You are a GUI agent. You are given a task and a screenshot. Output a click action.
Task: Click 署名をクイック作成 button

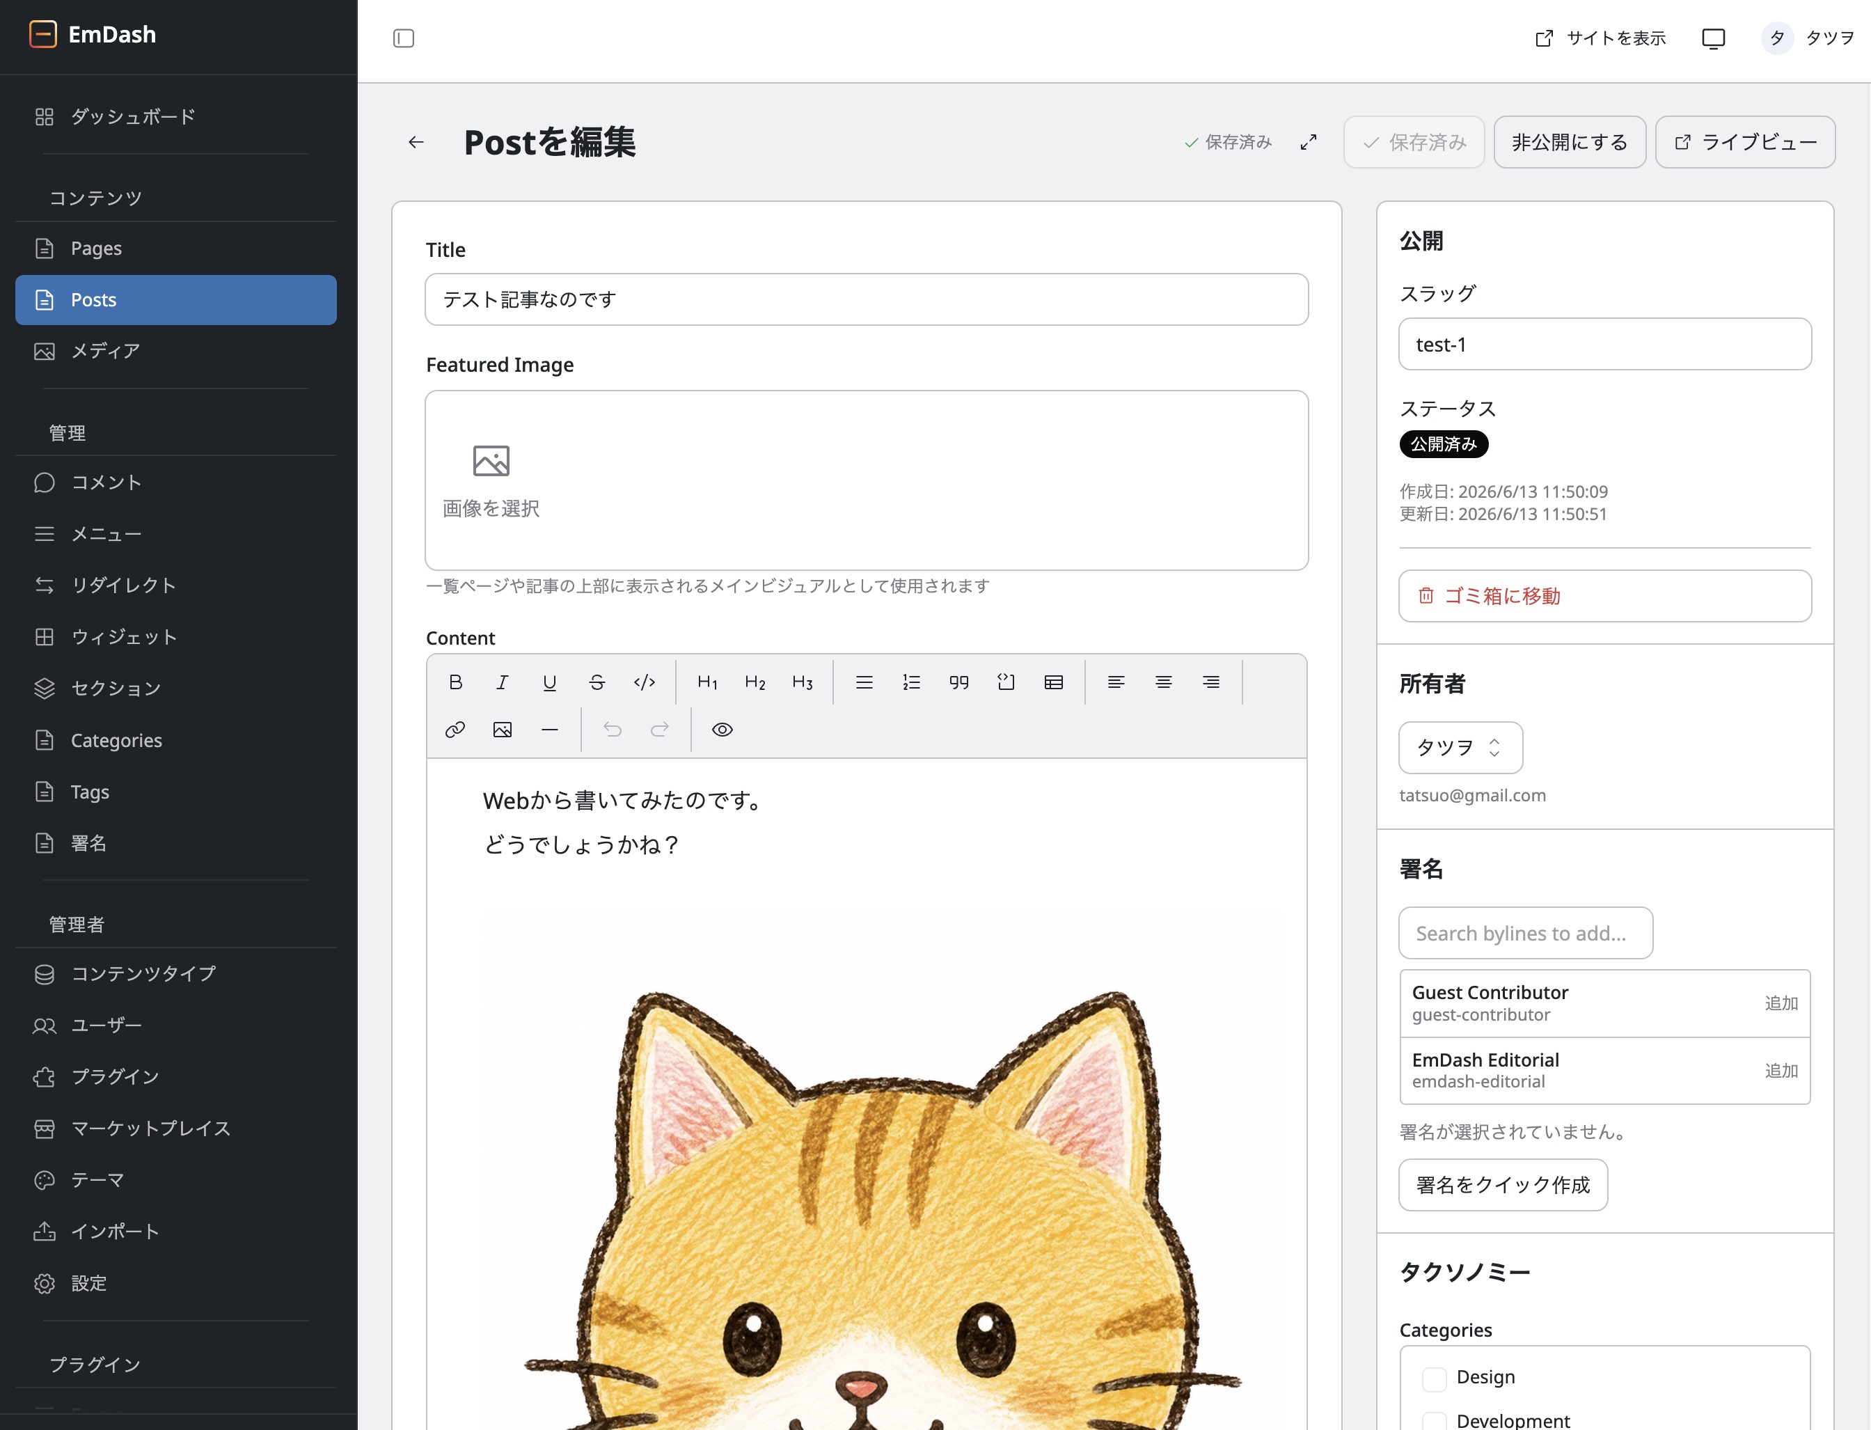[1503, 1185]
